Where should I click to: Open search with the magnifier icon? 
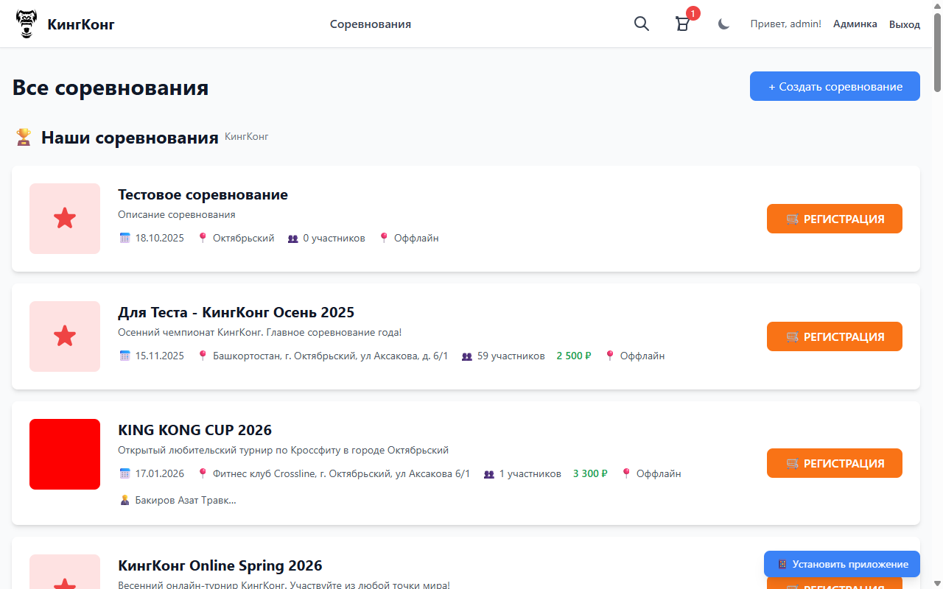pyautogui.click(x=642, y=24)
